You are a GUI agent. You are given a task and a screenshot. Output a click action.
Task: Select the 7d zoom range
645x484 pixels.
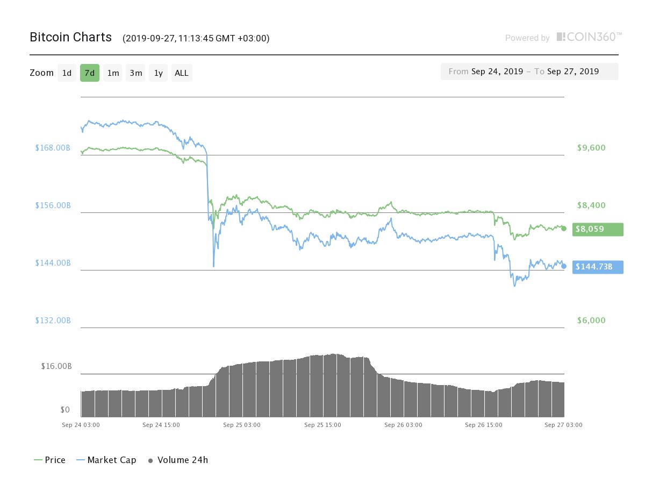[x=90, y=73]
